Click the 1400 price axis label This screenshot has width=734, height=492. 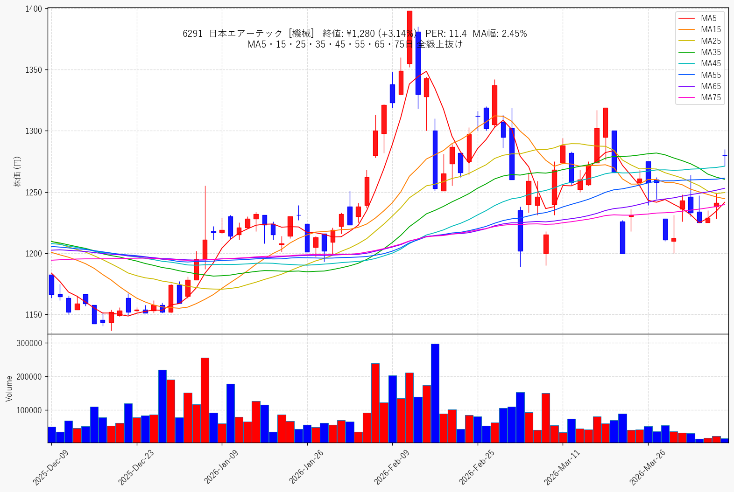click(x=34, y=9)
